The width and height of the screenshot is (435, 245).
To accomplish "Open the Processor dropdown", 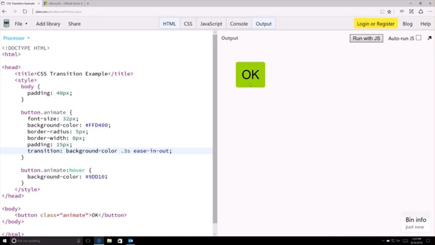I will (x=16, y=38).
